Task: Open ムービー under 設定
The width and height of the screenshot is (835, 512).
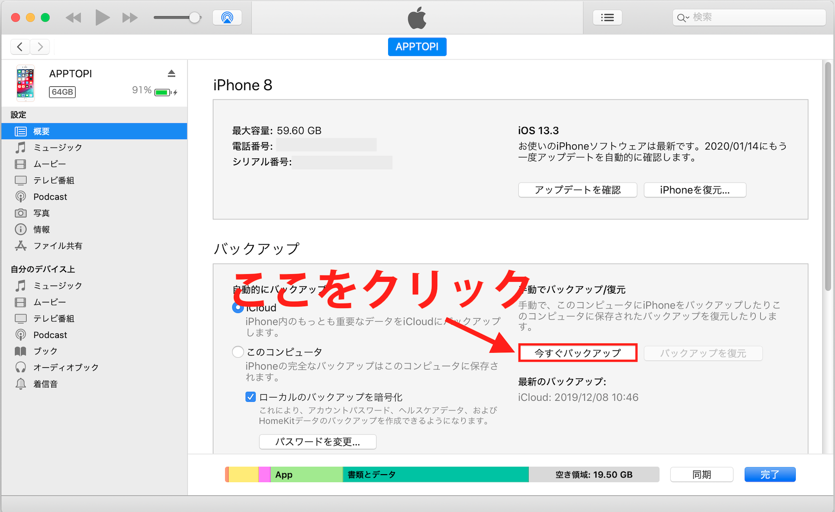Action: [94, 164]
